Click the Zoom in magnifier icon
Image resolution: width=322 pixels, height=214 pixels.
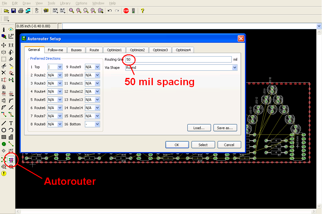(79, 11)
